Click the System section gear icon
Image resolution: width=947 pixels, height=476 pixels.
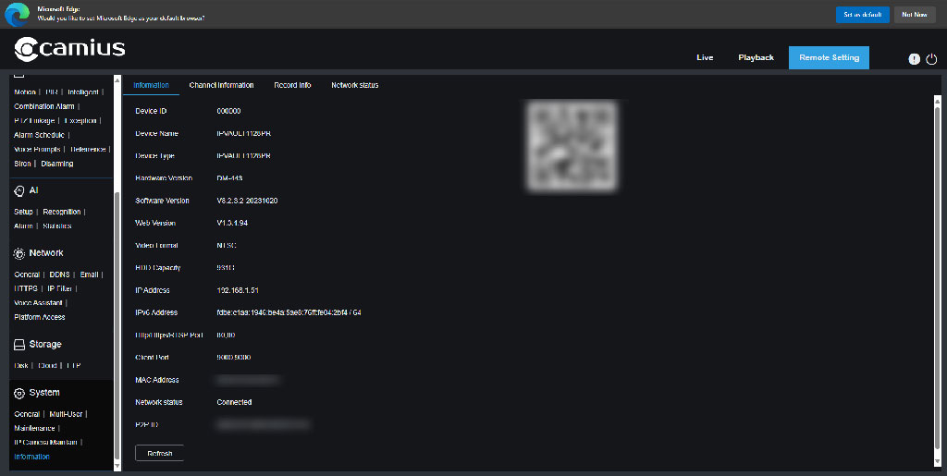(x=18, y=393)
